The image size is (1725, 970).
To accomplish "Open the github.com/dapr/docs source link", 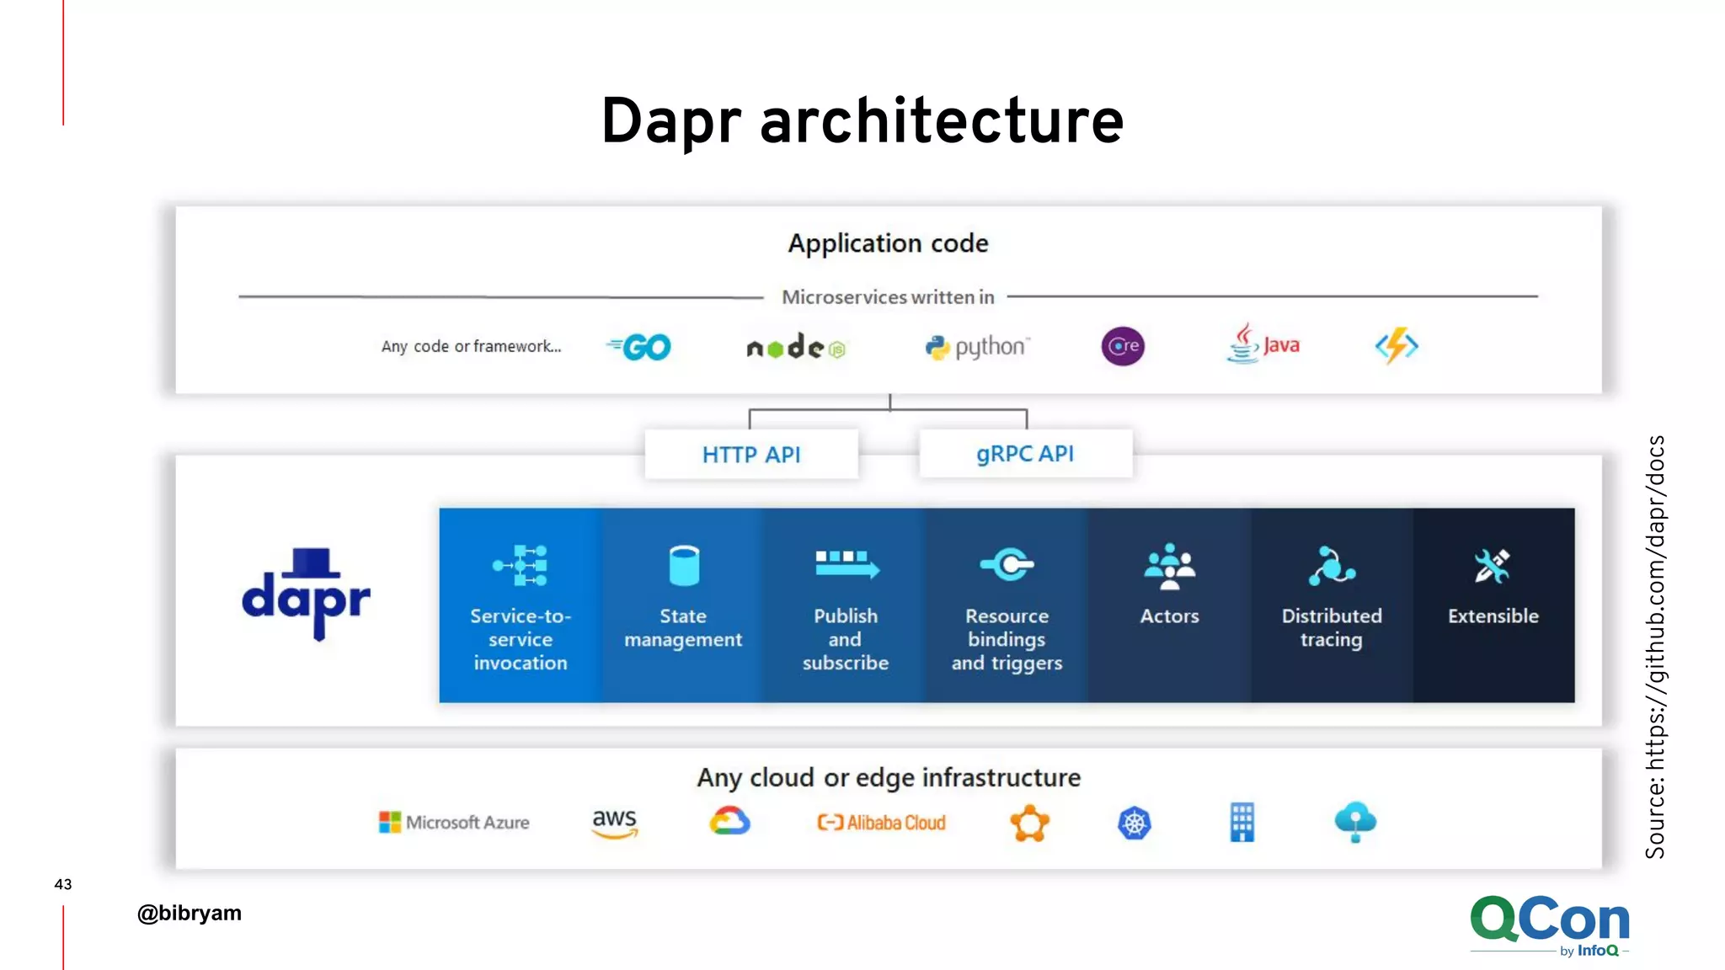I will tap(1655, 647).
